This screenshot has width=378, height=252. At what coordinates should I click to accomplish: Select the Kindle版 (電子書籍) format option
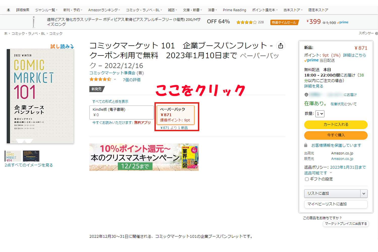point(121,112)
